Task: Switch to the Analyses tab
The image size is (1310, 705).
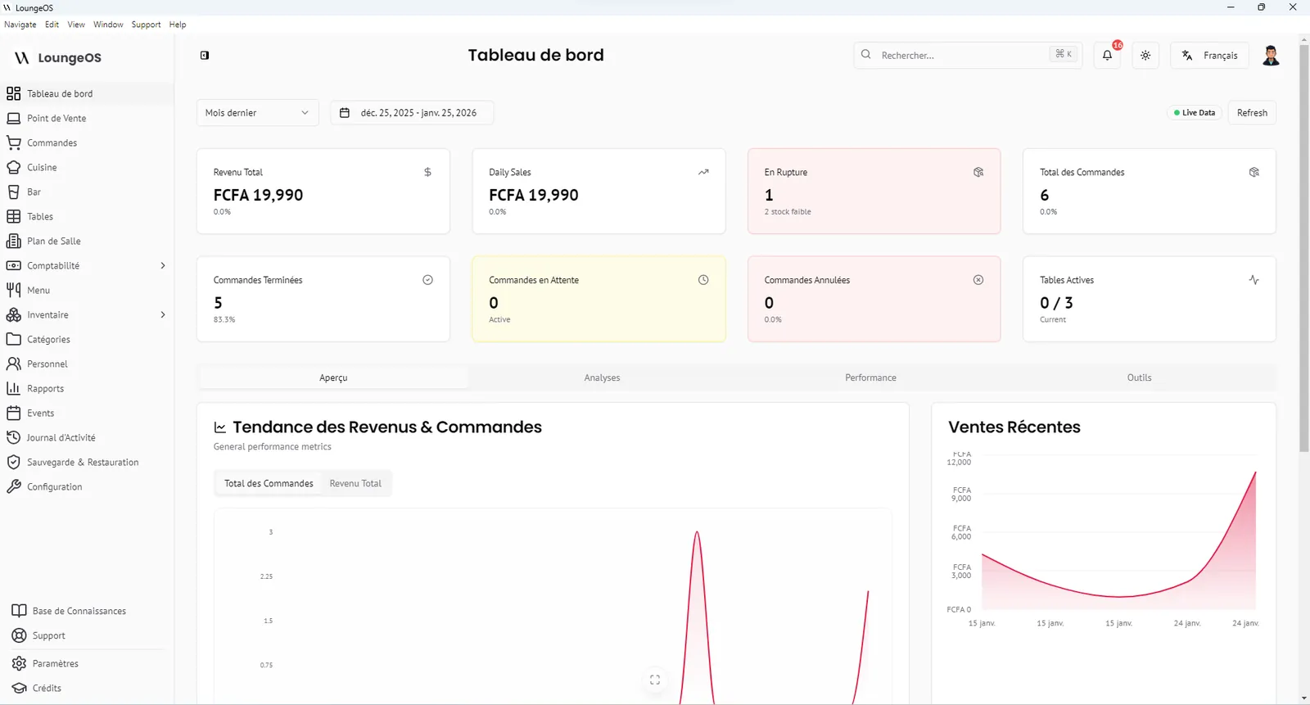Action: click(x=602, y=377)
